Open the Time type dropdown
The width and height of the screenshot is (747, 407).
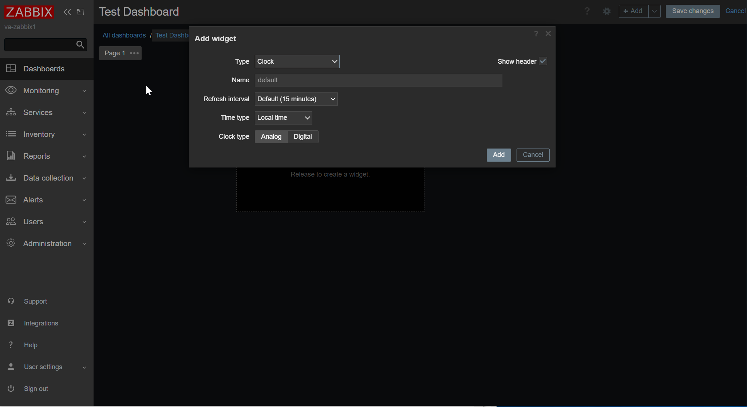(283, 118)
